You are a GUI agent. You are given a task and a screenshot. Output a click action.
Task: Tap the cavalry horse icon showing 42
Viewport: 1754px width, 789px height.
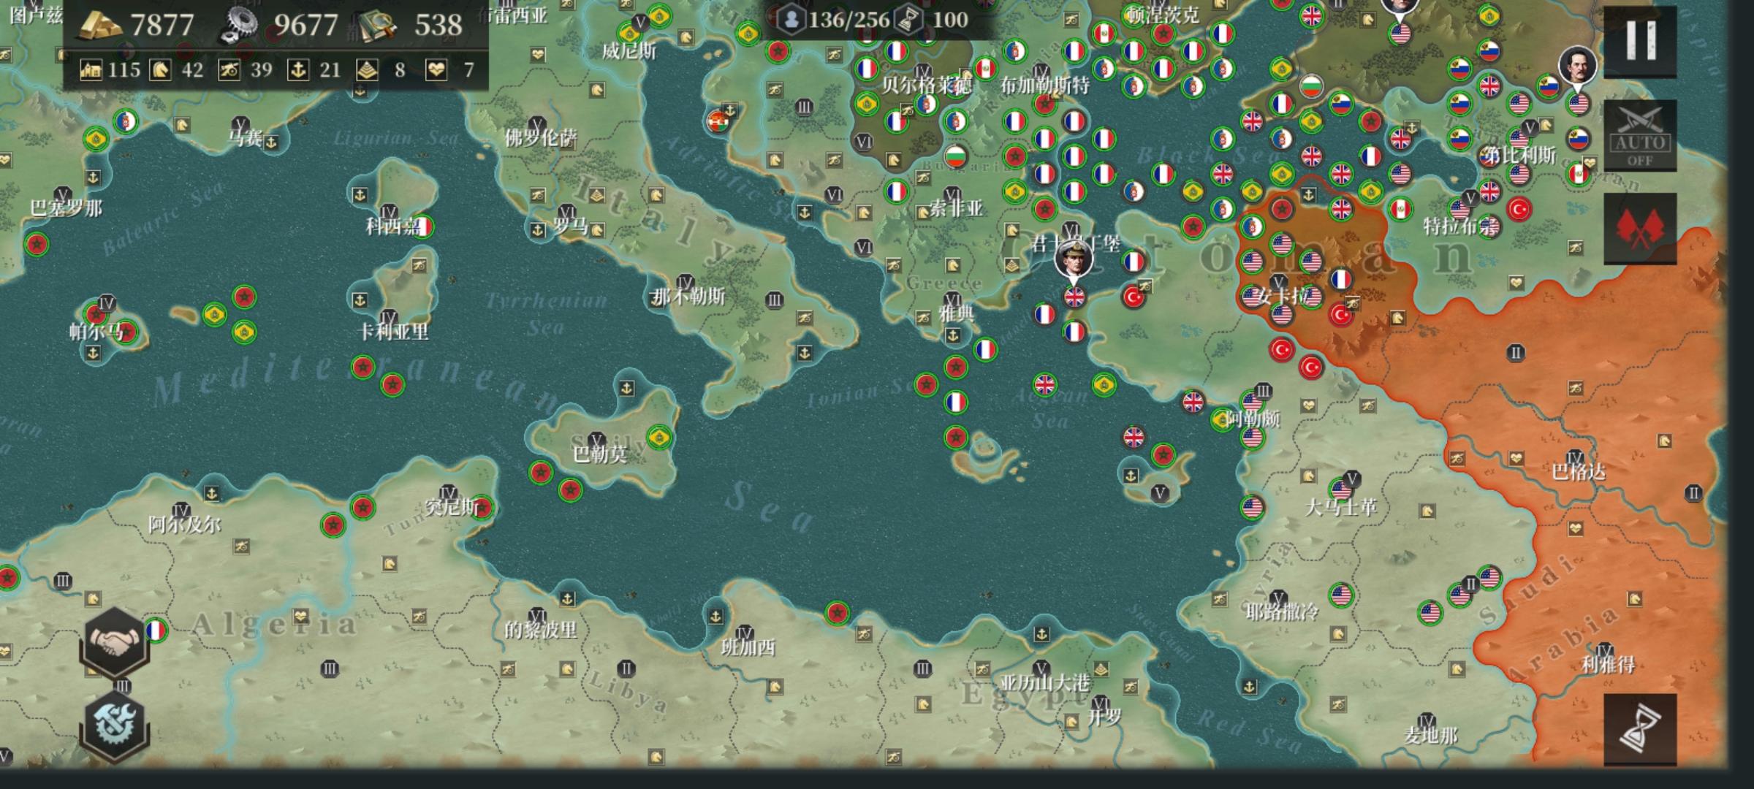coord(160,70)
